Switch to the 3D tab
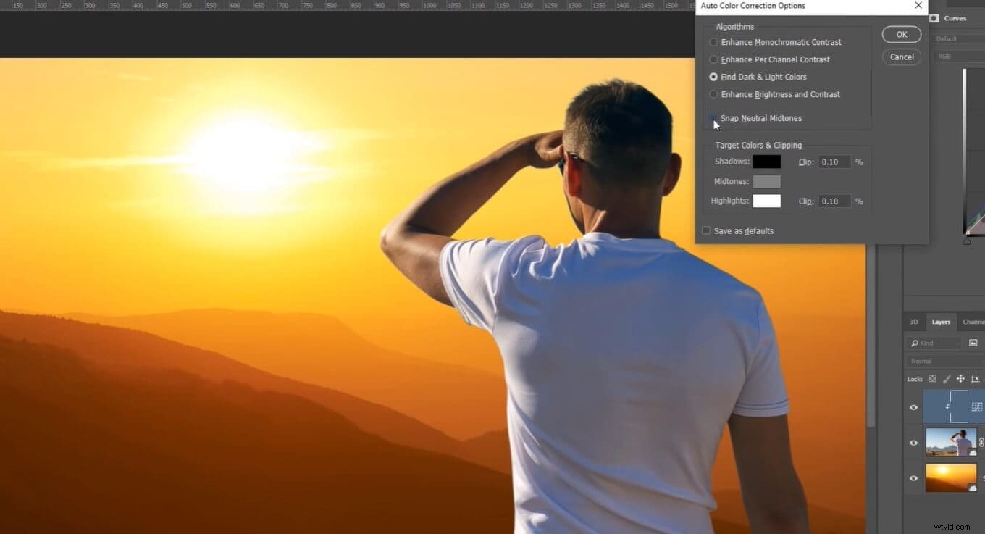The width and height of the screenshot is (985, 534). [913, 322]
